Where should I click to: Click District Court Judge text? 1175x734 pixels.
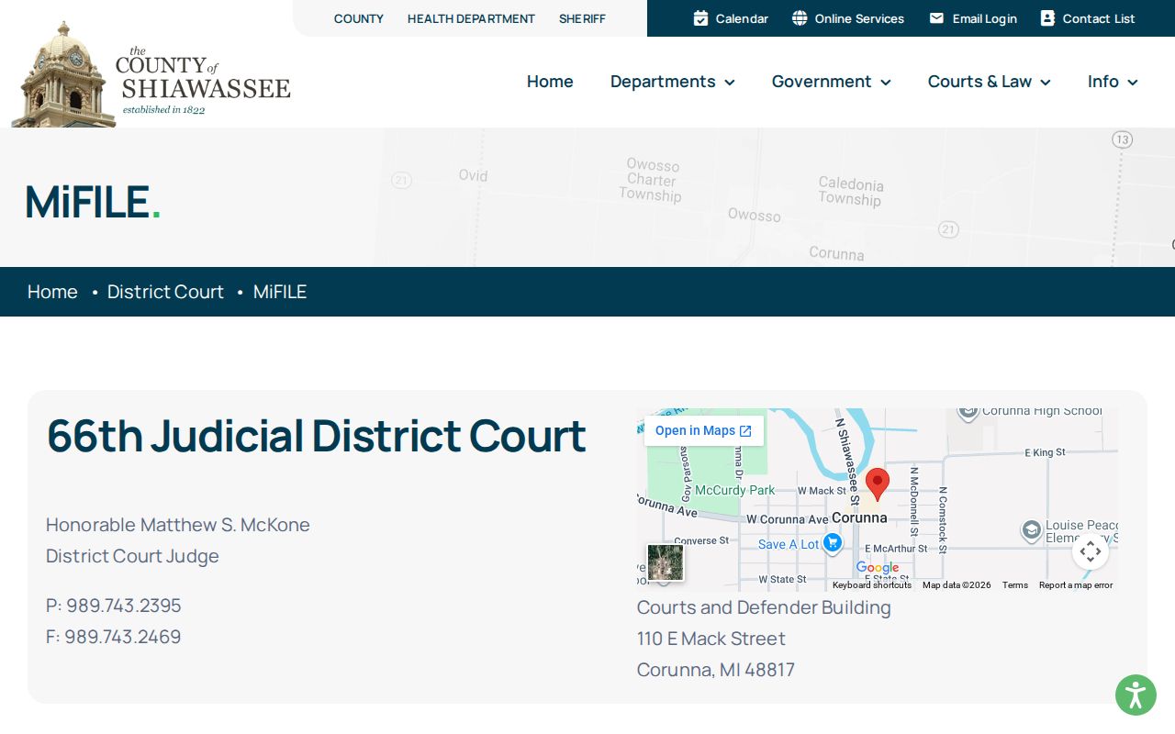(x=132, y=556)
